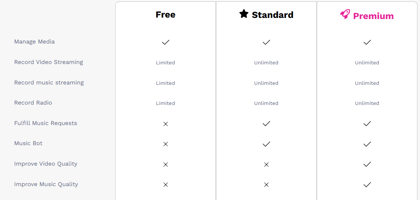Click the rocket icon beside Premium
Image resolution: width=420 pixels, height=200 pixels.
pos(345,14)
